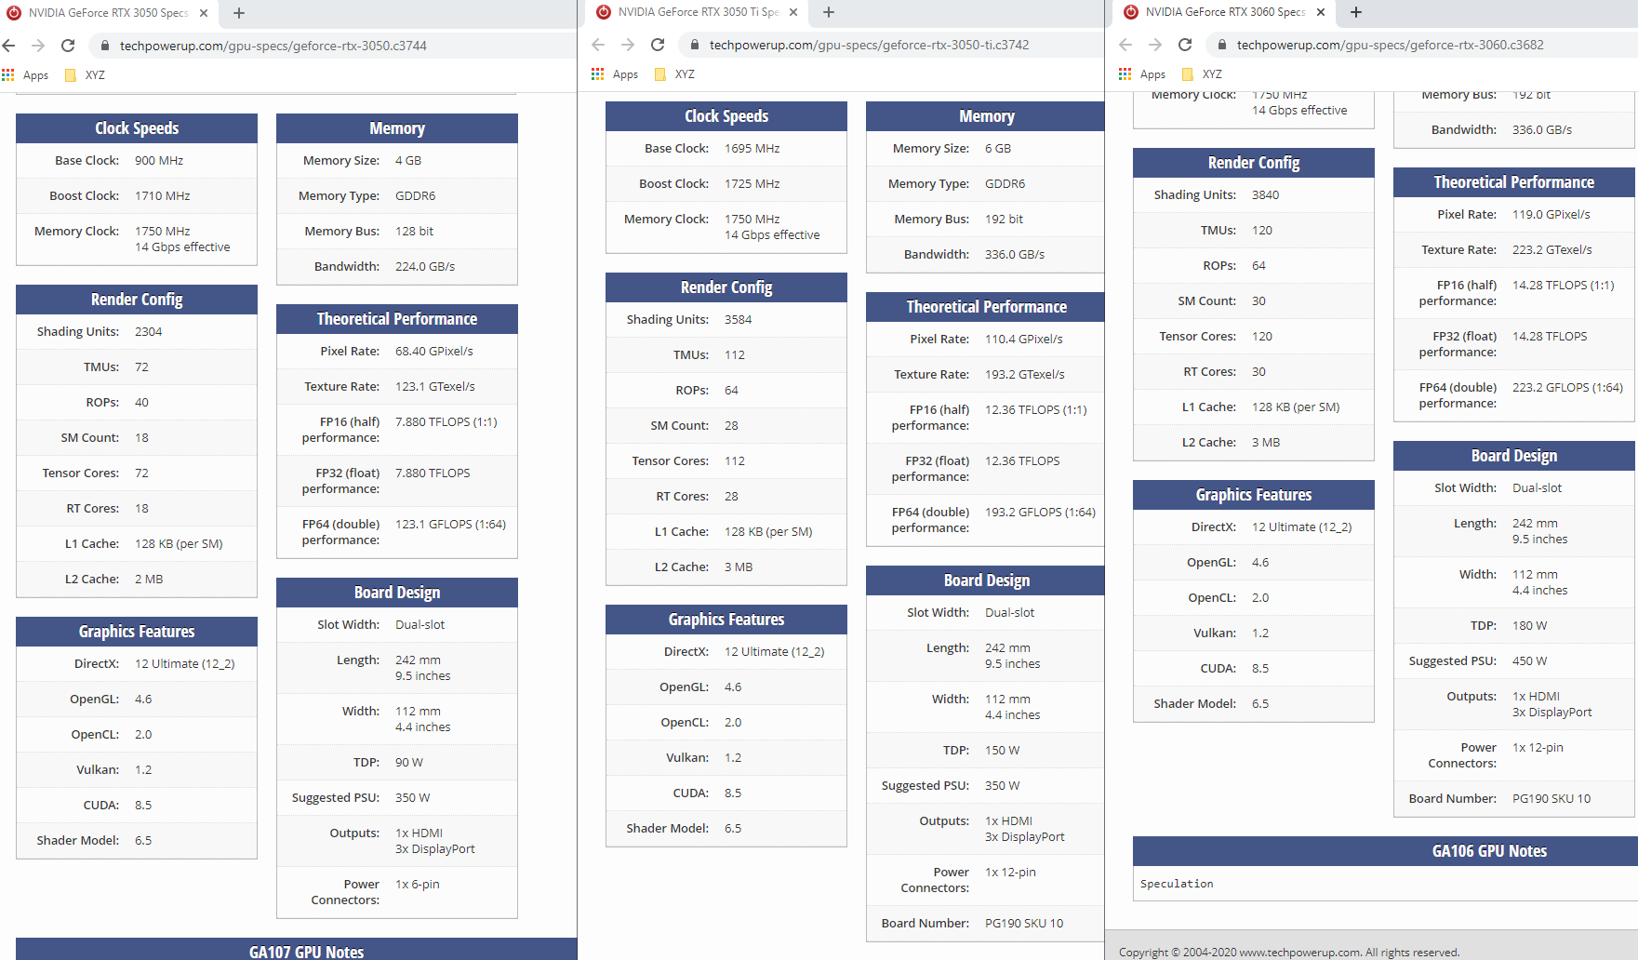
Task: Click 12.36 TFLOPS (1:1) FP16 value
Action: [1036, 410]
